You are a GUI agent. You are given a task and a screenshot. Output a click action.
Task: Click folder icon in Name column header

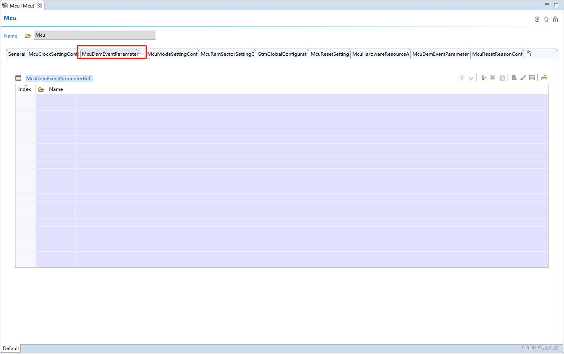(x=41, y=90)
